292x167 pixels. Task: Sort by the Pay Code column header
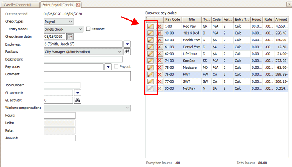[173, 20]
